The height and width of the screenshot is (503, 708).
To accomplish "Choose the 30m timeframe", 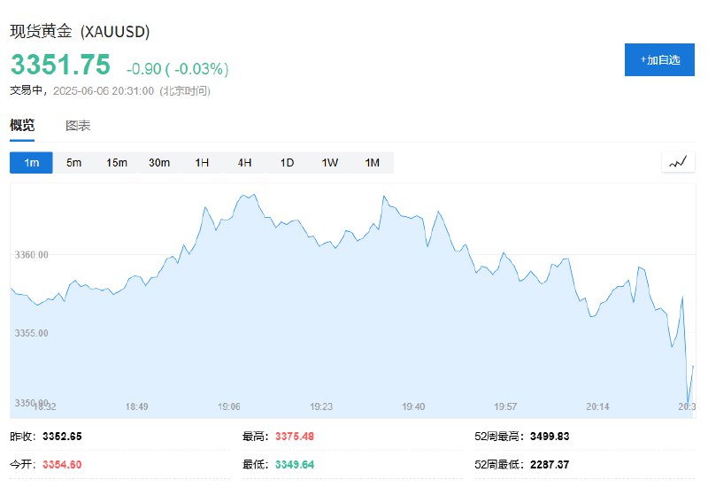I will (159, 163).
